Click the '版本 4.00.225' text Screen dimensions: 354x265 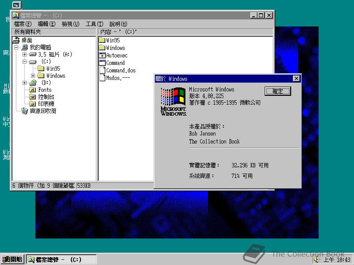pyautogui.click(x=206, y=96)
